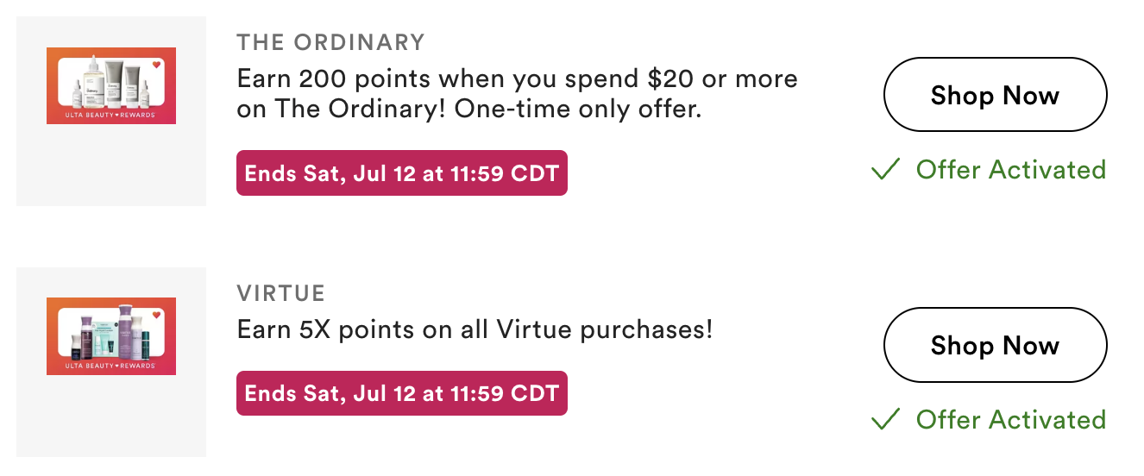Click Shop Now for The Ordinary offer
The image size is (1144, 476).
point(995,95)
